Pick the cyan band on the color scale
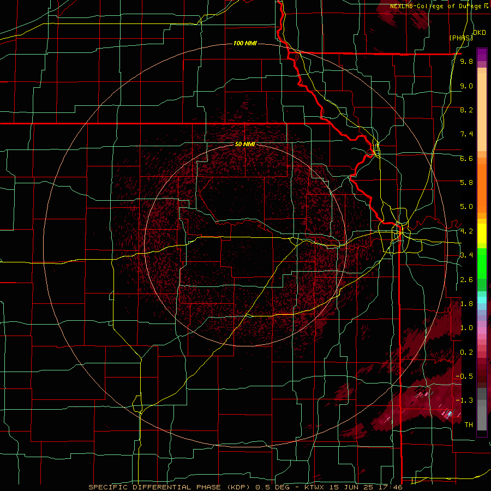Screen dimensions: 491x491 click(x=482, y=300)
